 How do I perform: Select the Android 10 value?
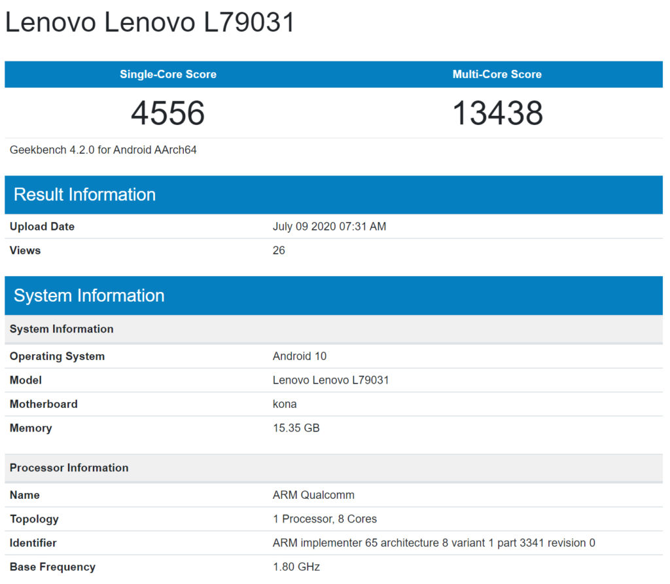[299, 357]
